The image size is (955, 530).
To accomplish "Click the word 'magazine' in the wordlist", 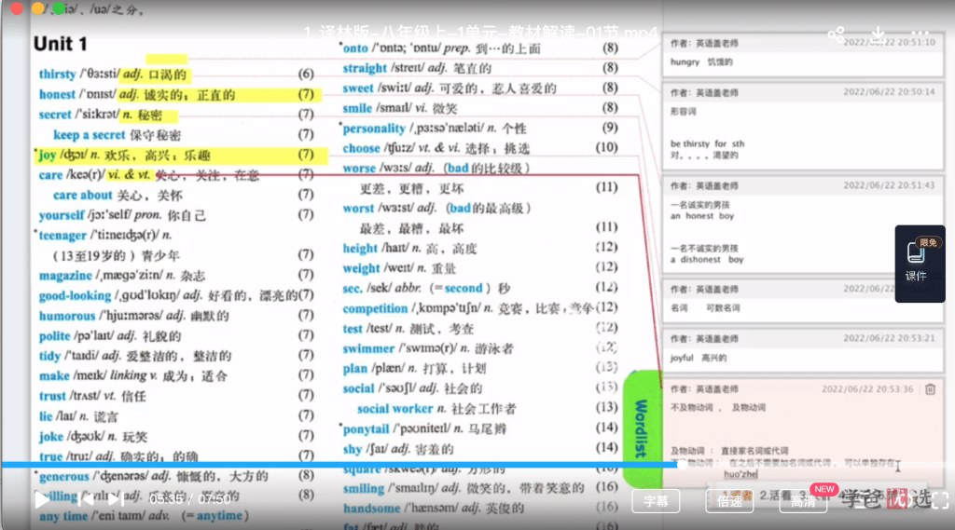I will (65, 275).
